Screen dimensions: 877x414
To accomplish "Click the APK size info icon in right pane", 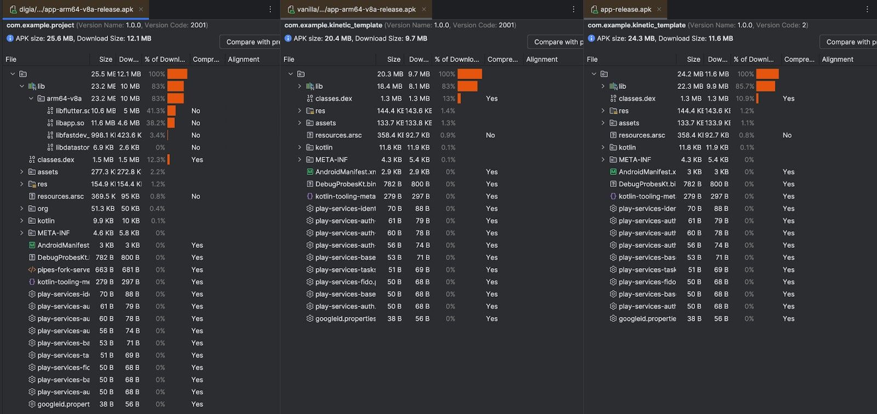I will point(591,38).
